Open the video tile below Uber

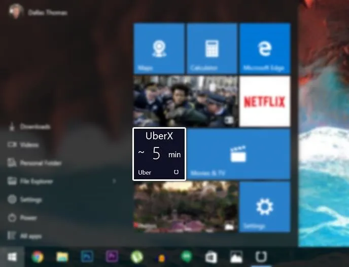(186, 207)
